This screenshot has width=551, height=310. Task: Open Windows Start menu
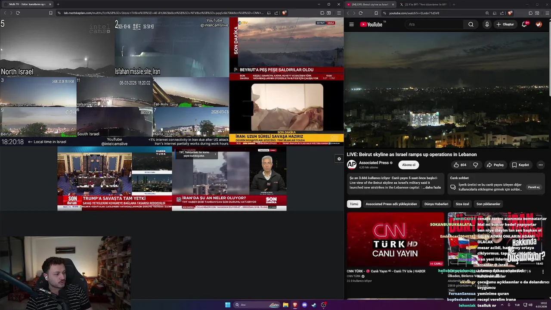[228, 305]
